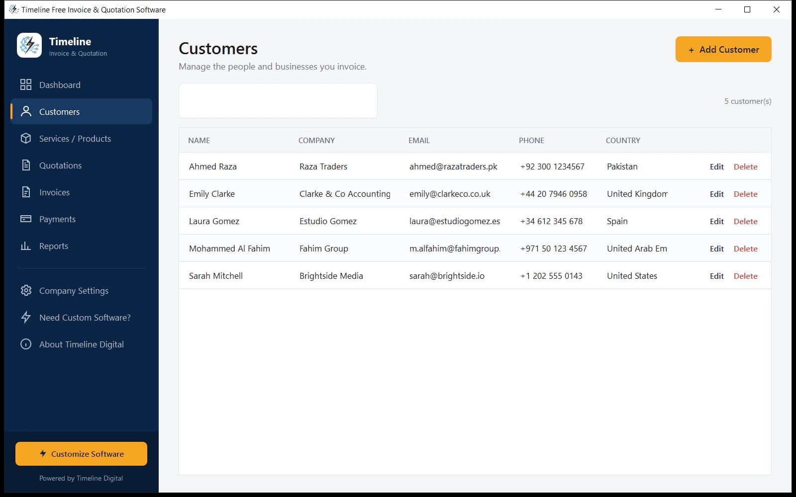Viewport: 796px width, 497px height.
Task: Click the Services / Products box icon
Action: coord(26,138)
